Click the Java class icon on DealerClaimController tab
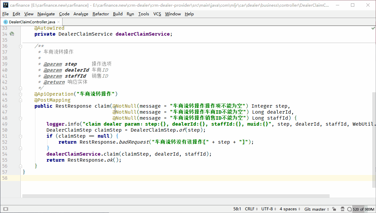The image size is (376, 213). click(5, 22)
